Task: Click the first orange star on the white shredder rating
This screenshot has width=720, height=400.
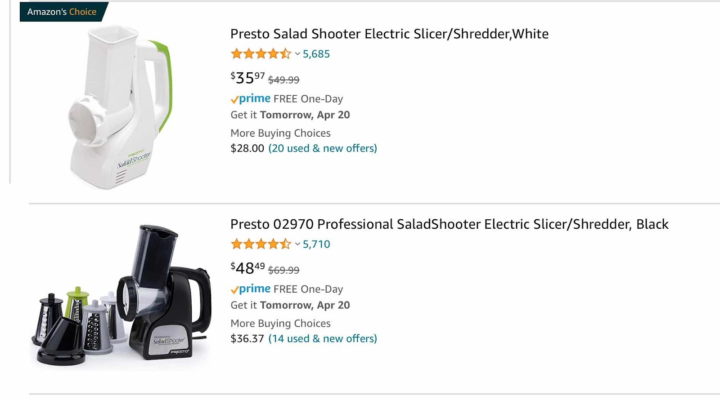Action: (237, 54)
